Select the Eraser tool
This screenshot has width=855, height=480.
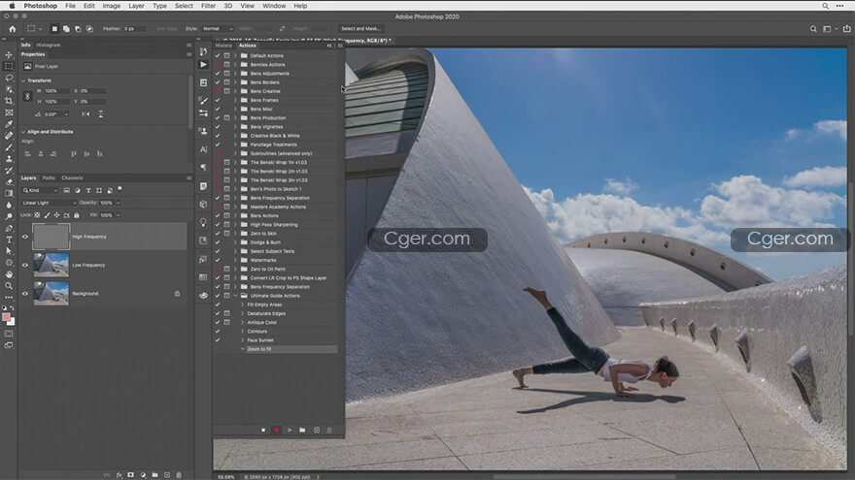(x=9, y=181)
